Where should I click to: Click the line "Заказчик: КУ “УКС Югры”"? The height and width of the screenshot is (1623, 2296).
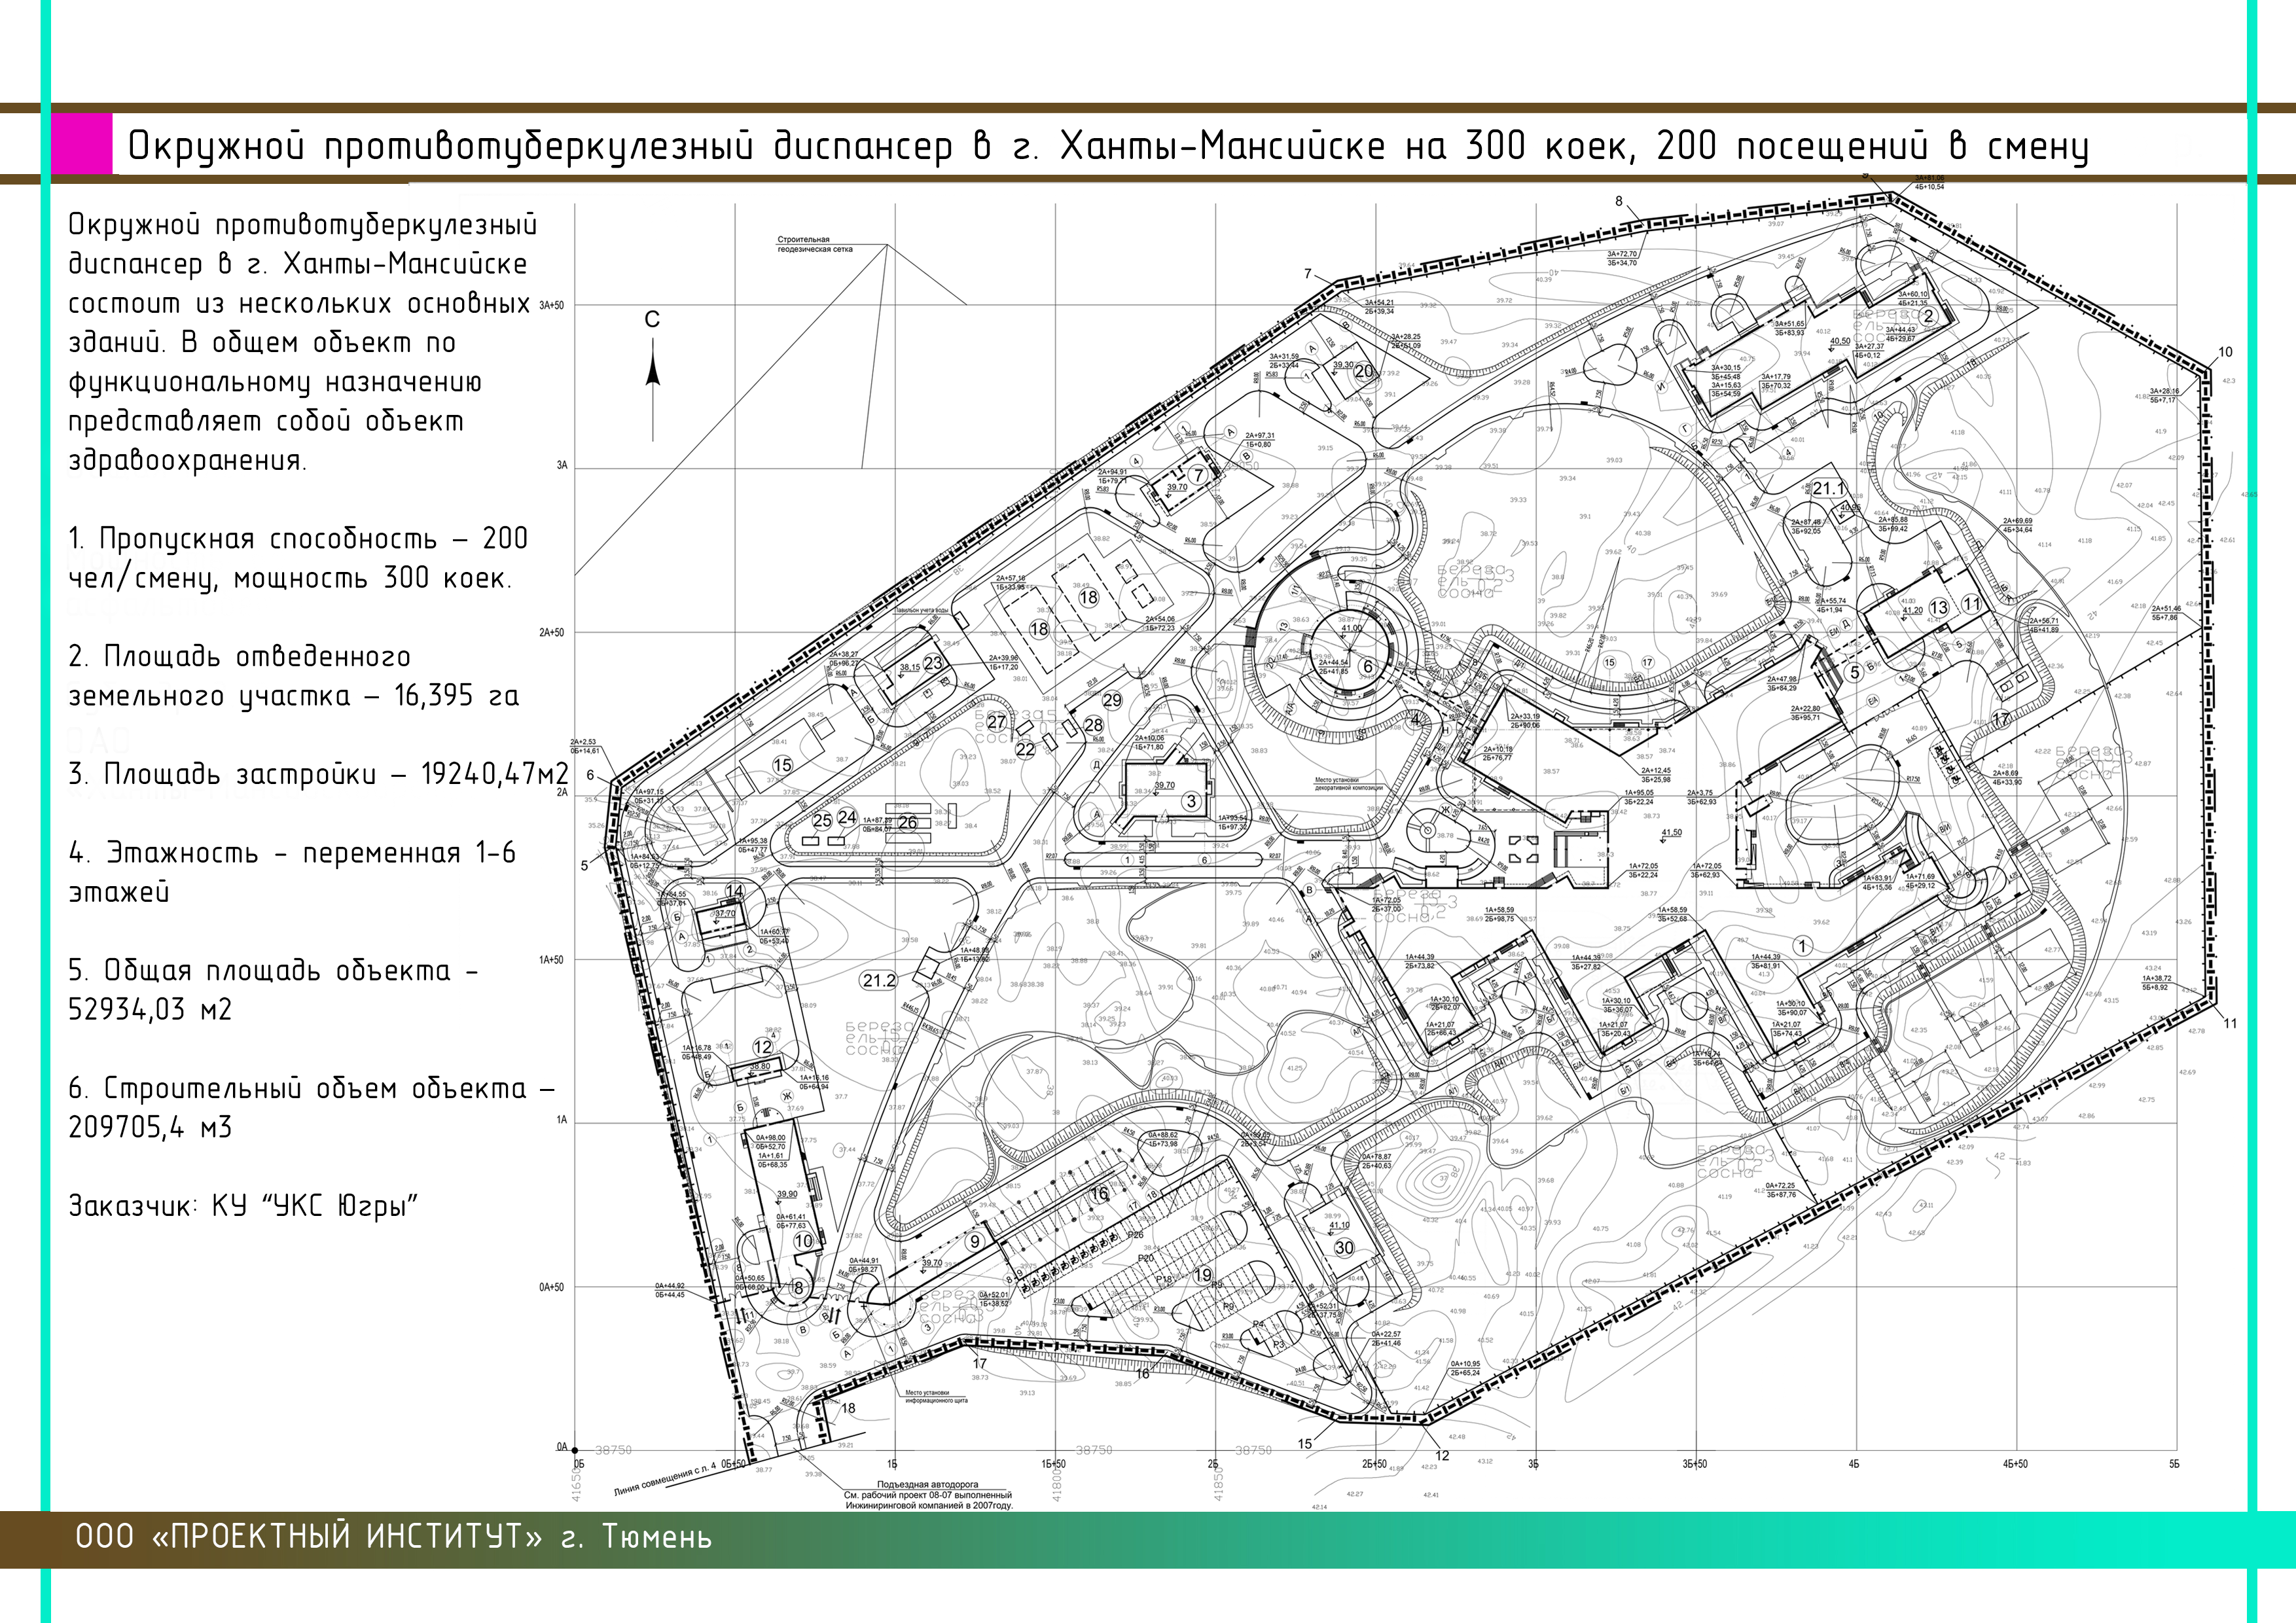243,1206
